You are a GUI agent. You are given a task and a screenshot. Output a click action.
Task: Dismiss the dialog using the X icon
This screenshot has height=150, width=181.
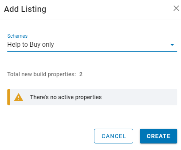point(176,8)
